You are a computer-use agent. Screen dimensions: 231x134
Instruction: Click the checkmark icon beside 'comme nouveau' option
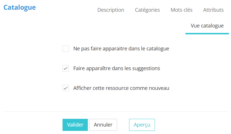[66, 88]
